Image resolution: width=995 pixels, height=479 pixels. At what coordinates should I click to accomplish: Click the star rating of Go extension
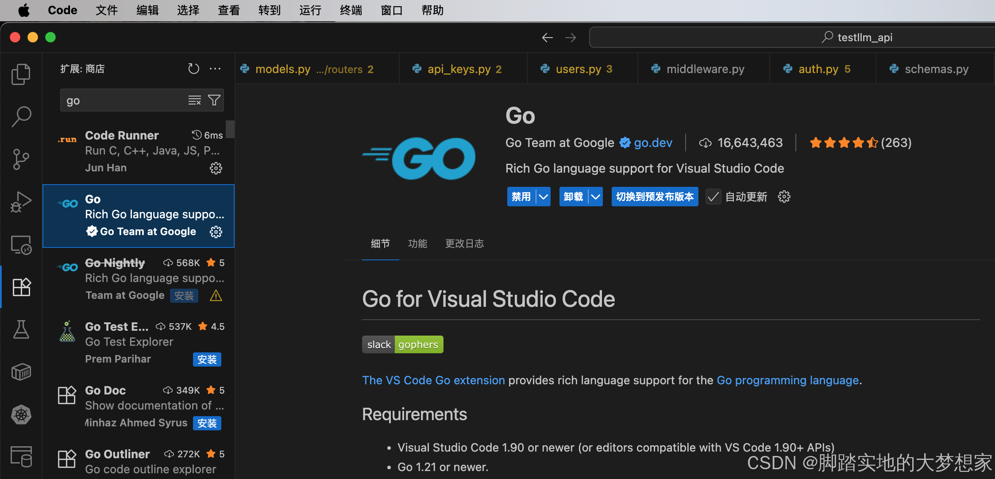844,143
